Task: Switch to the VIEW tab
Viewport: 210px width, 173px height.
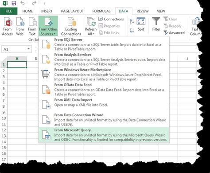Action: pos(161,11)
